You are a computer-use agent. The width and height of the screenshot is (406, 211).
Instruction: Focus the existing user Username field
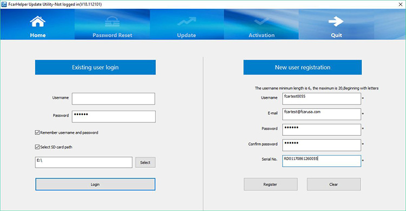(x=114, y=99)
